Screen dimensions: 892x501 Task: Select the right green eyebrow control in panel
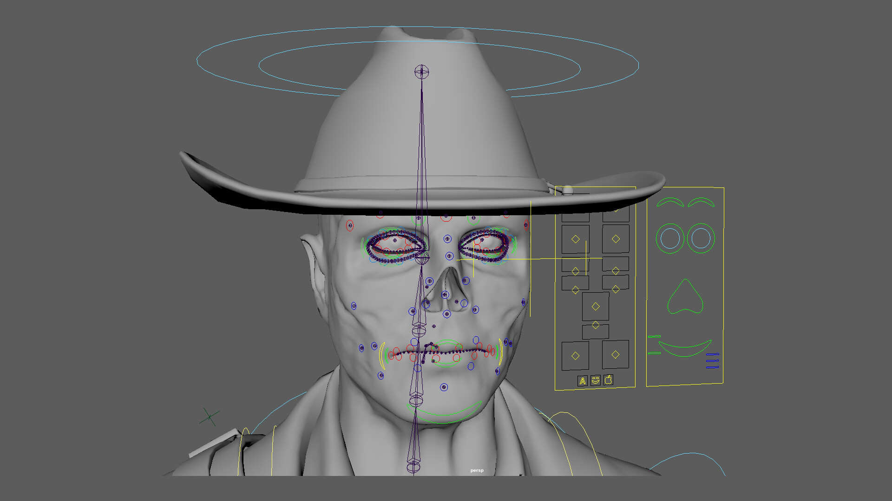click(701, 200)
